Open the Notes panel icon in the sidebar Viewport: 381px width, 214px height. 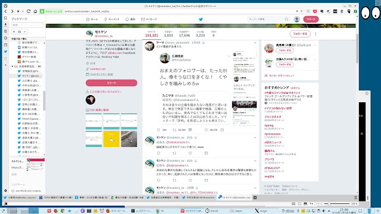click(x=5, y=32)
